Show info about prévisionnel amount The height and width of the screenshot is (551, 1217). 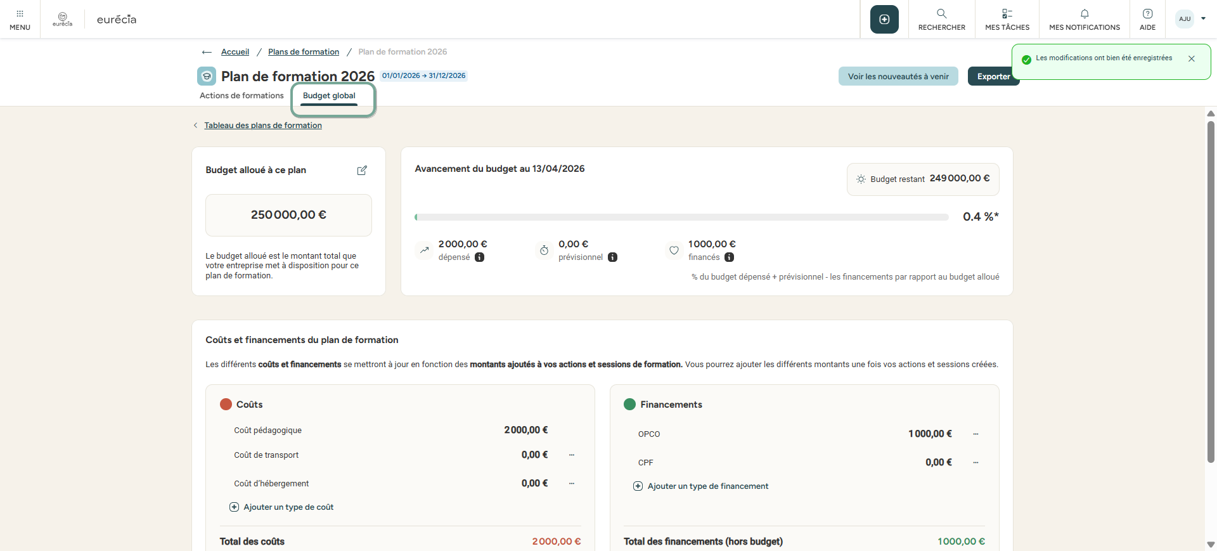pos(612,257)
